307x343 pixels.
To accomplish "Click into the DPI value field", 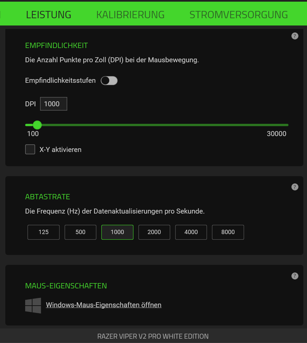I will tap(54, 104).
